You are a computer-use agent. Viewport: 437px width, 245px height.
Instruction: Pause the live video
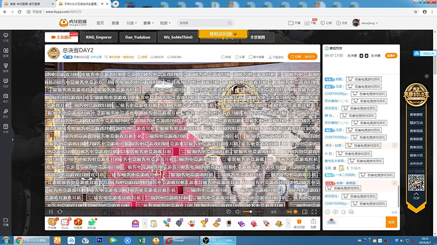[51, 212]
